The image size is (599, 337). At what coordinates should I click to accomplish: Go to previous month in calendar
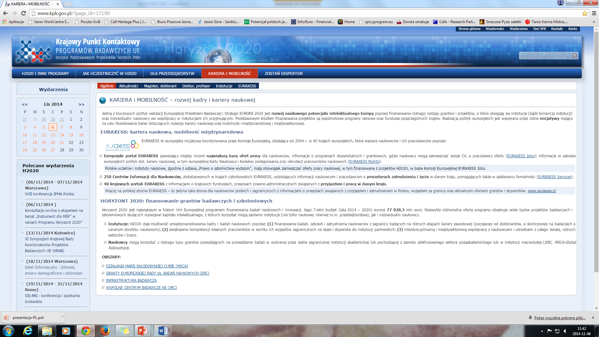click(x=25, y=104)
